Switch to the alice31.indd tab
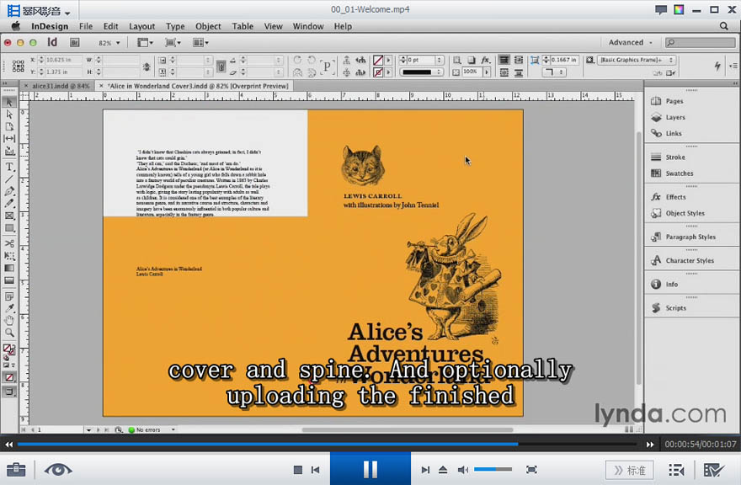Image resolution: width=741 pixels, height=485 pixels. (61, 86)
